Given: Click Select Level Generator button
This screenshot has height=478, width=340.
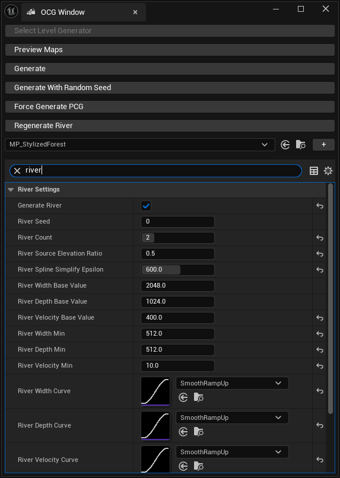Looking at the screenshot, I should [170, 30].
